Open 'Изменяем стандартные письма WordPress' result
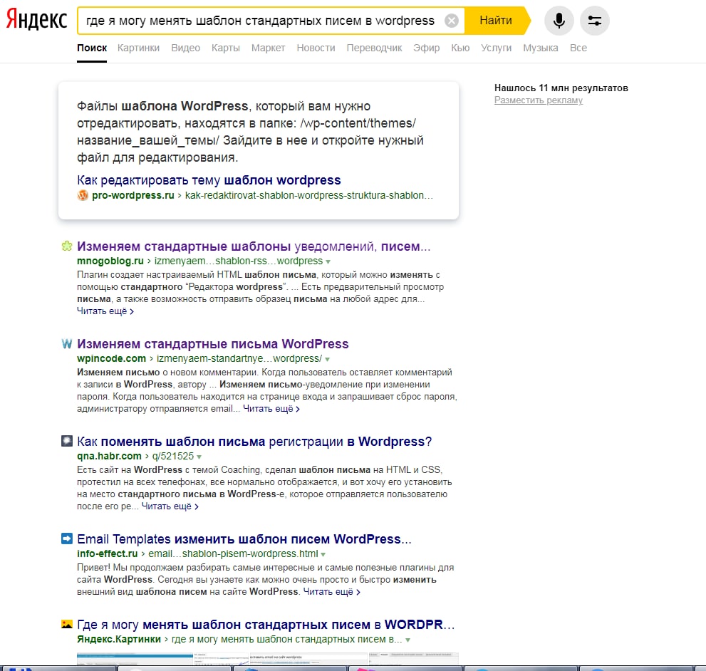706x671 pixels. pos(212,344)
